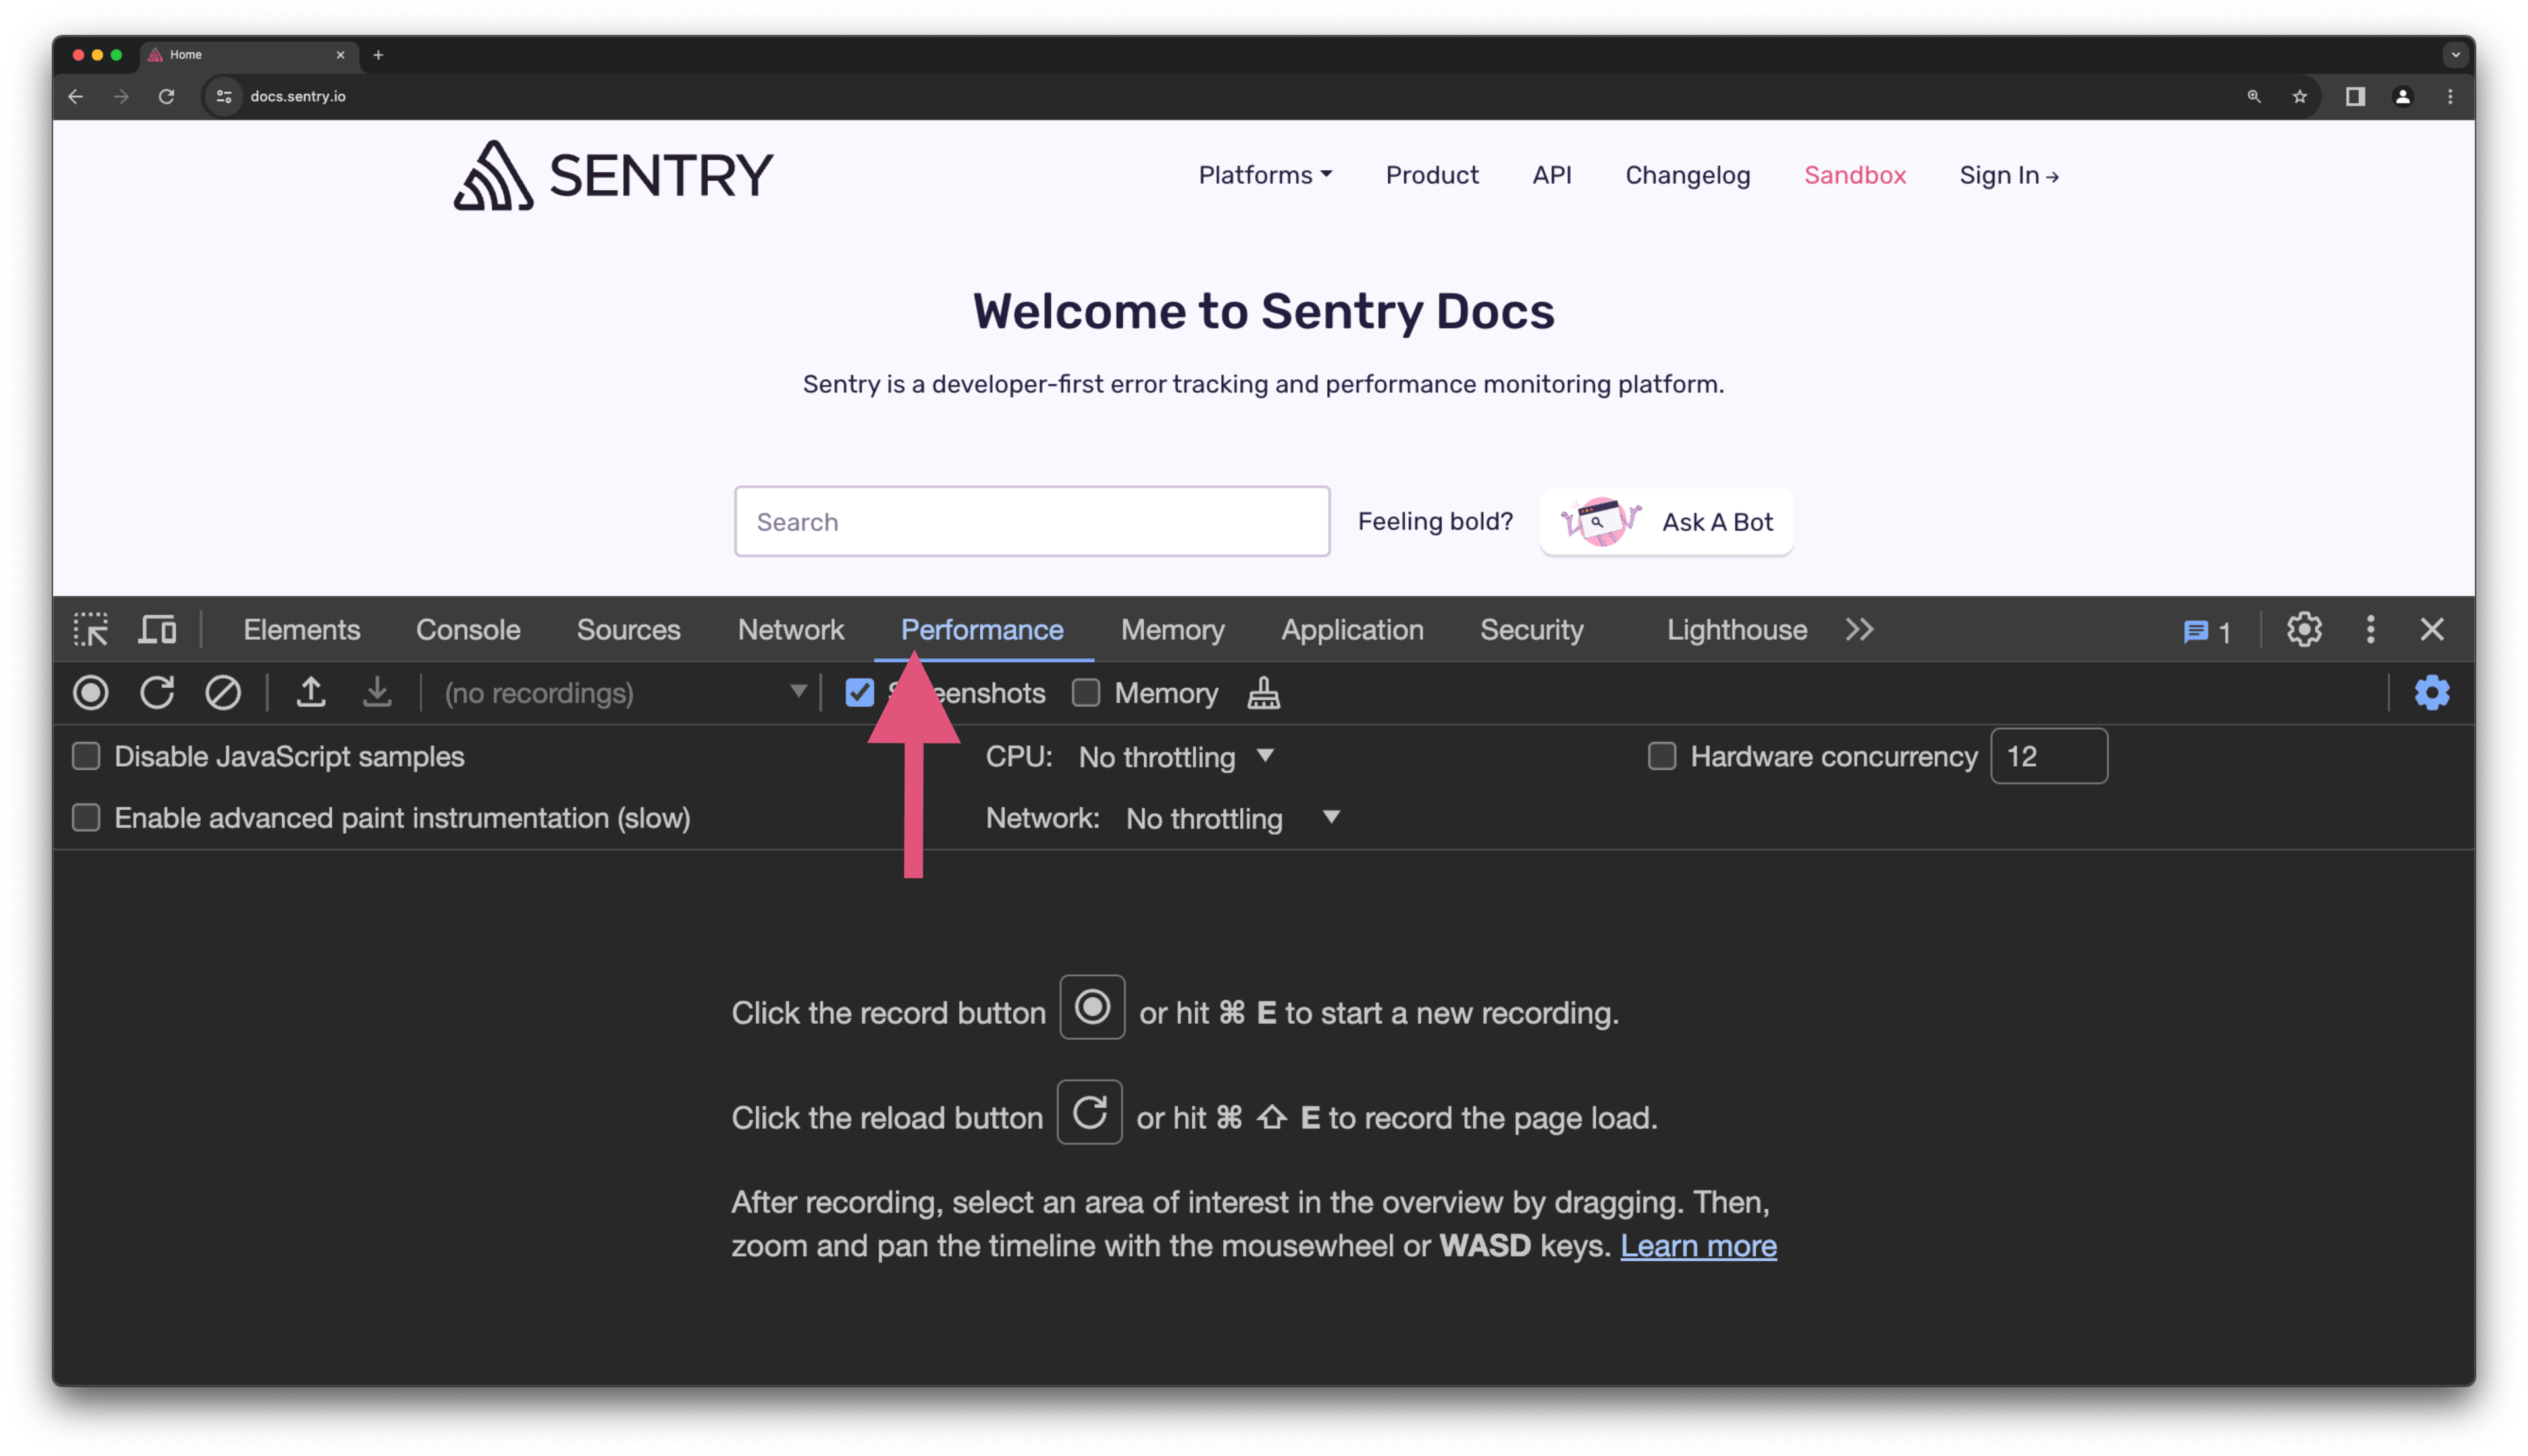
Task: Toggle the device toolbar icon
Action: pyautogui.click(x=157, y=630)
